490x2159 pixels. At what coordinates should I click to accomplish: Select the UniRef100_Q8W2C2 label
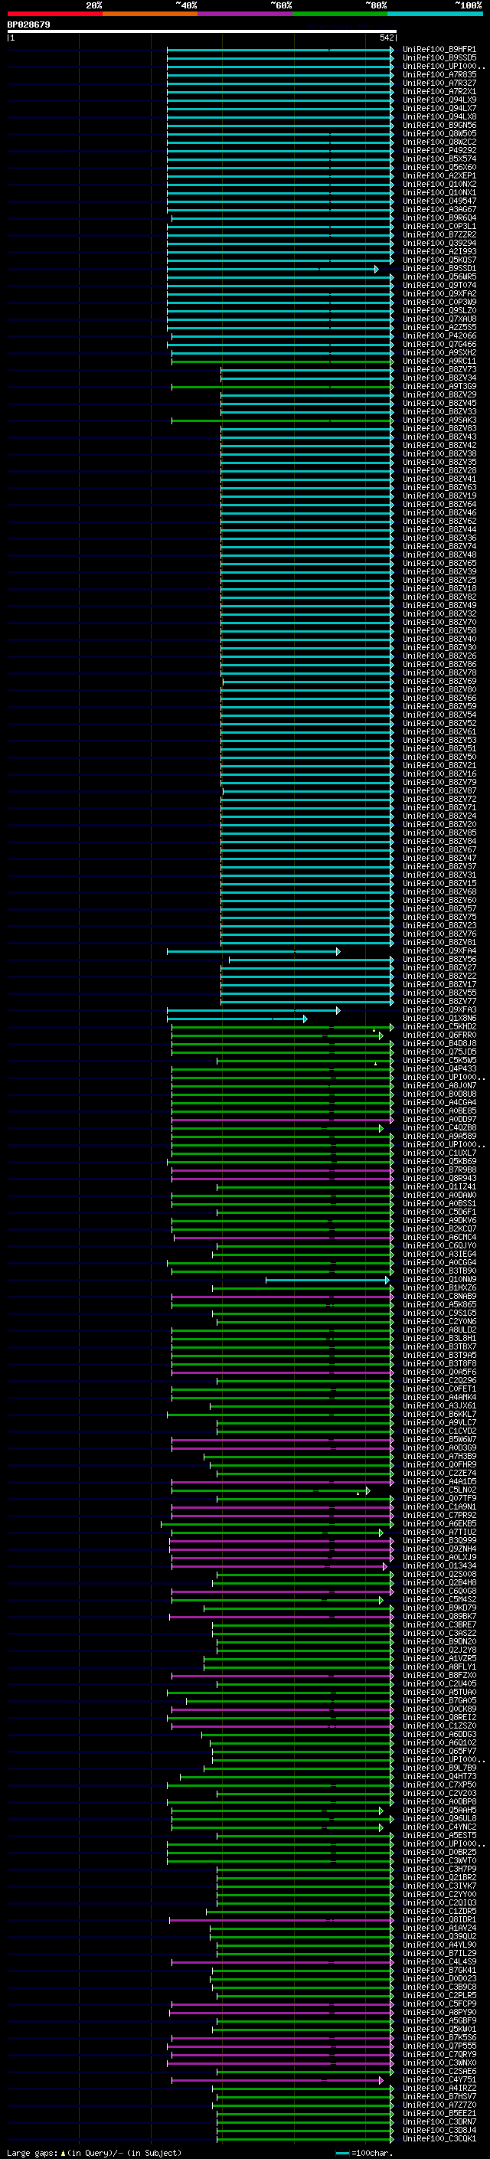click(x=439, y=142)
